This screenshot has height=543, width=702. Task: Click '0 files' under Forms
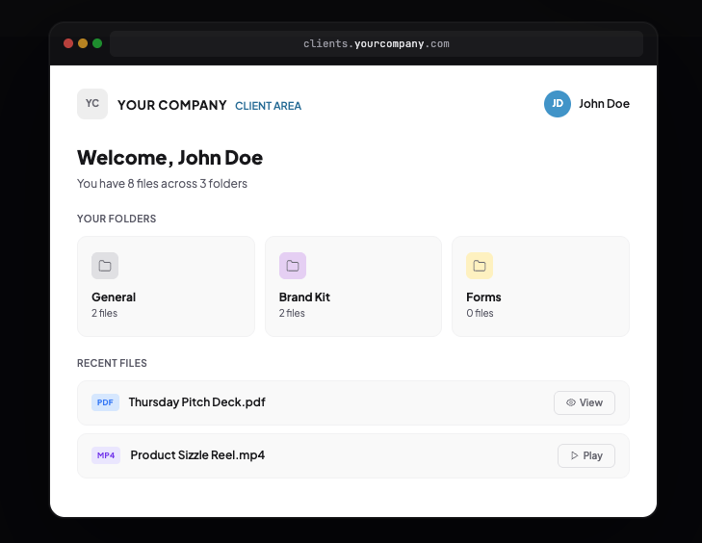click(x=480, y=313)
